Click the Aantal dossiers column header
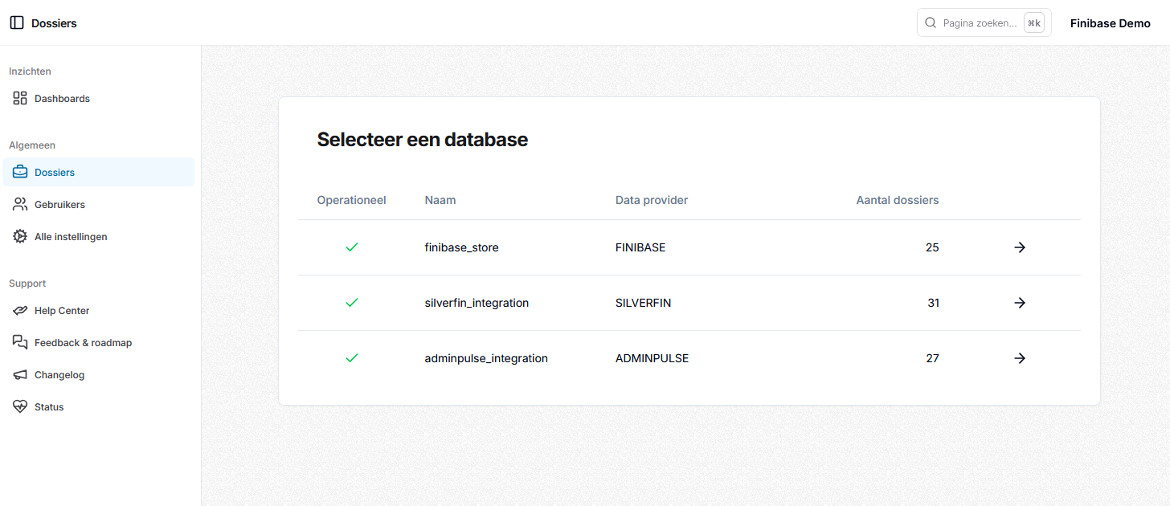 coord(898,200)
